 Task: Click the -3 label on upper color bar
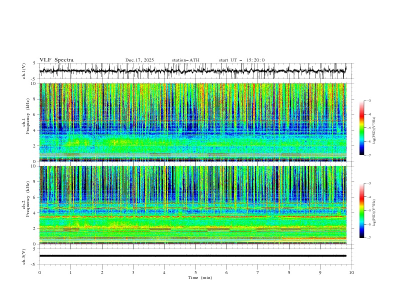pos(368,101)
